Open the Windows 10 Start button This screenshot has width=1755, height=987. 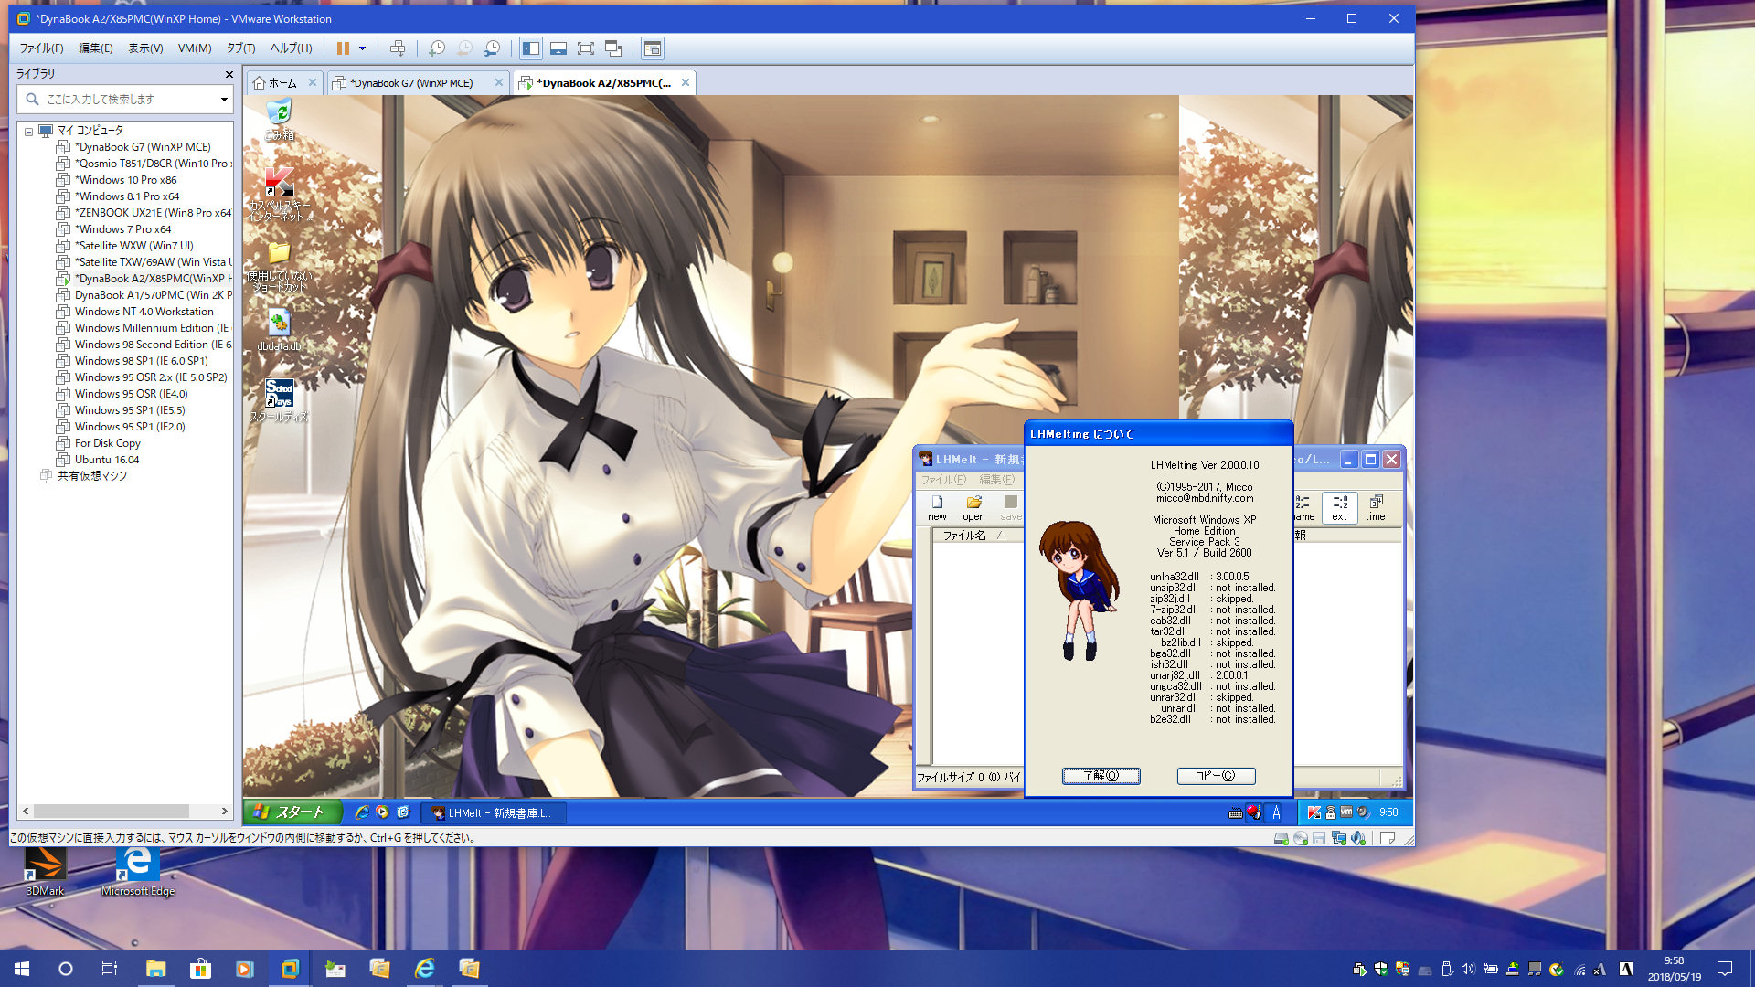click(22, 969)
